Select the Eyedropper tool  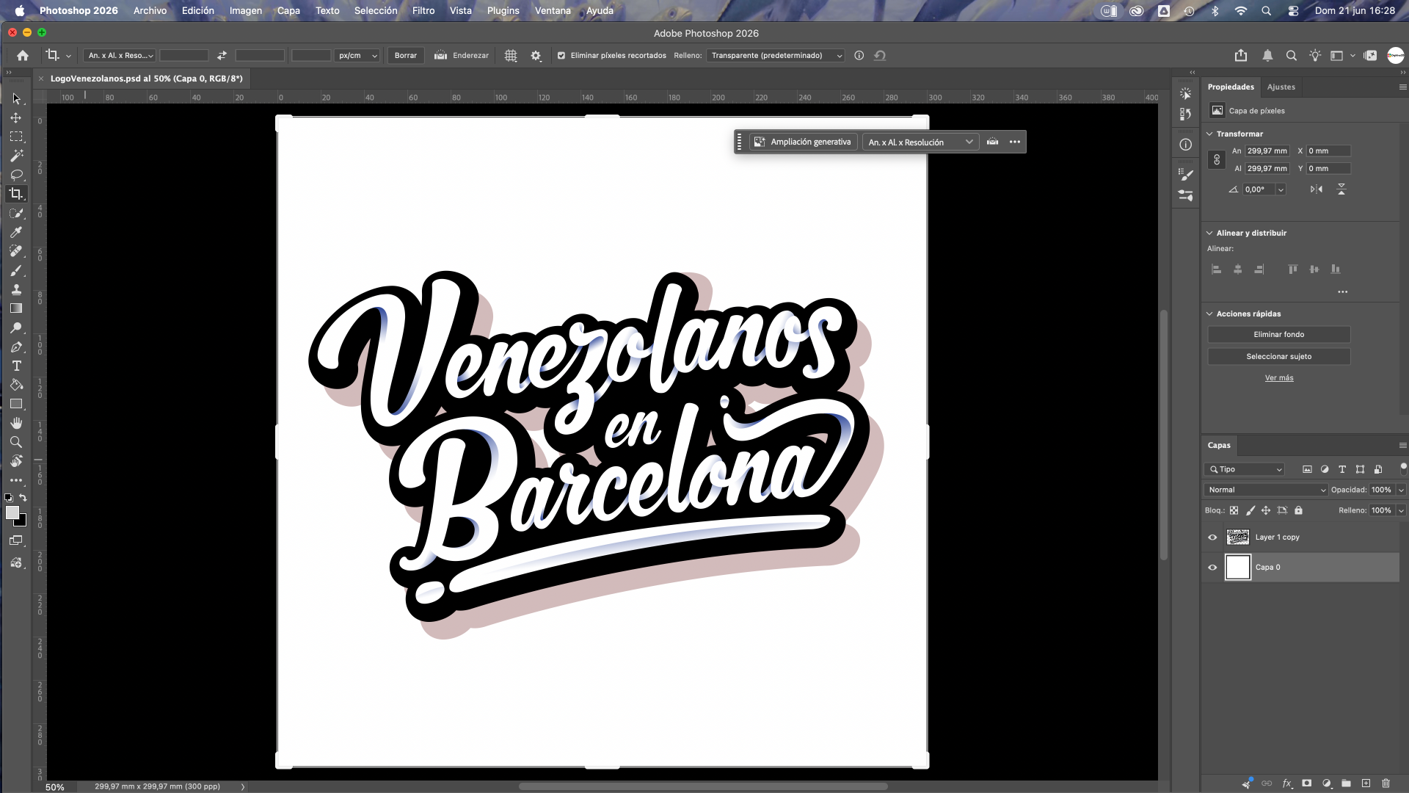16,232
